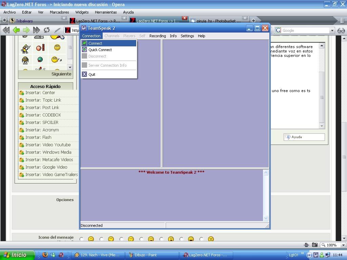Select the radio button for the smiling face icon
The height and width of the screenshot is (260, 347).
(81, 239)
